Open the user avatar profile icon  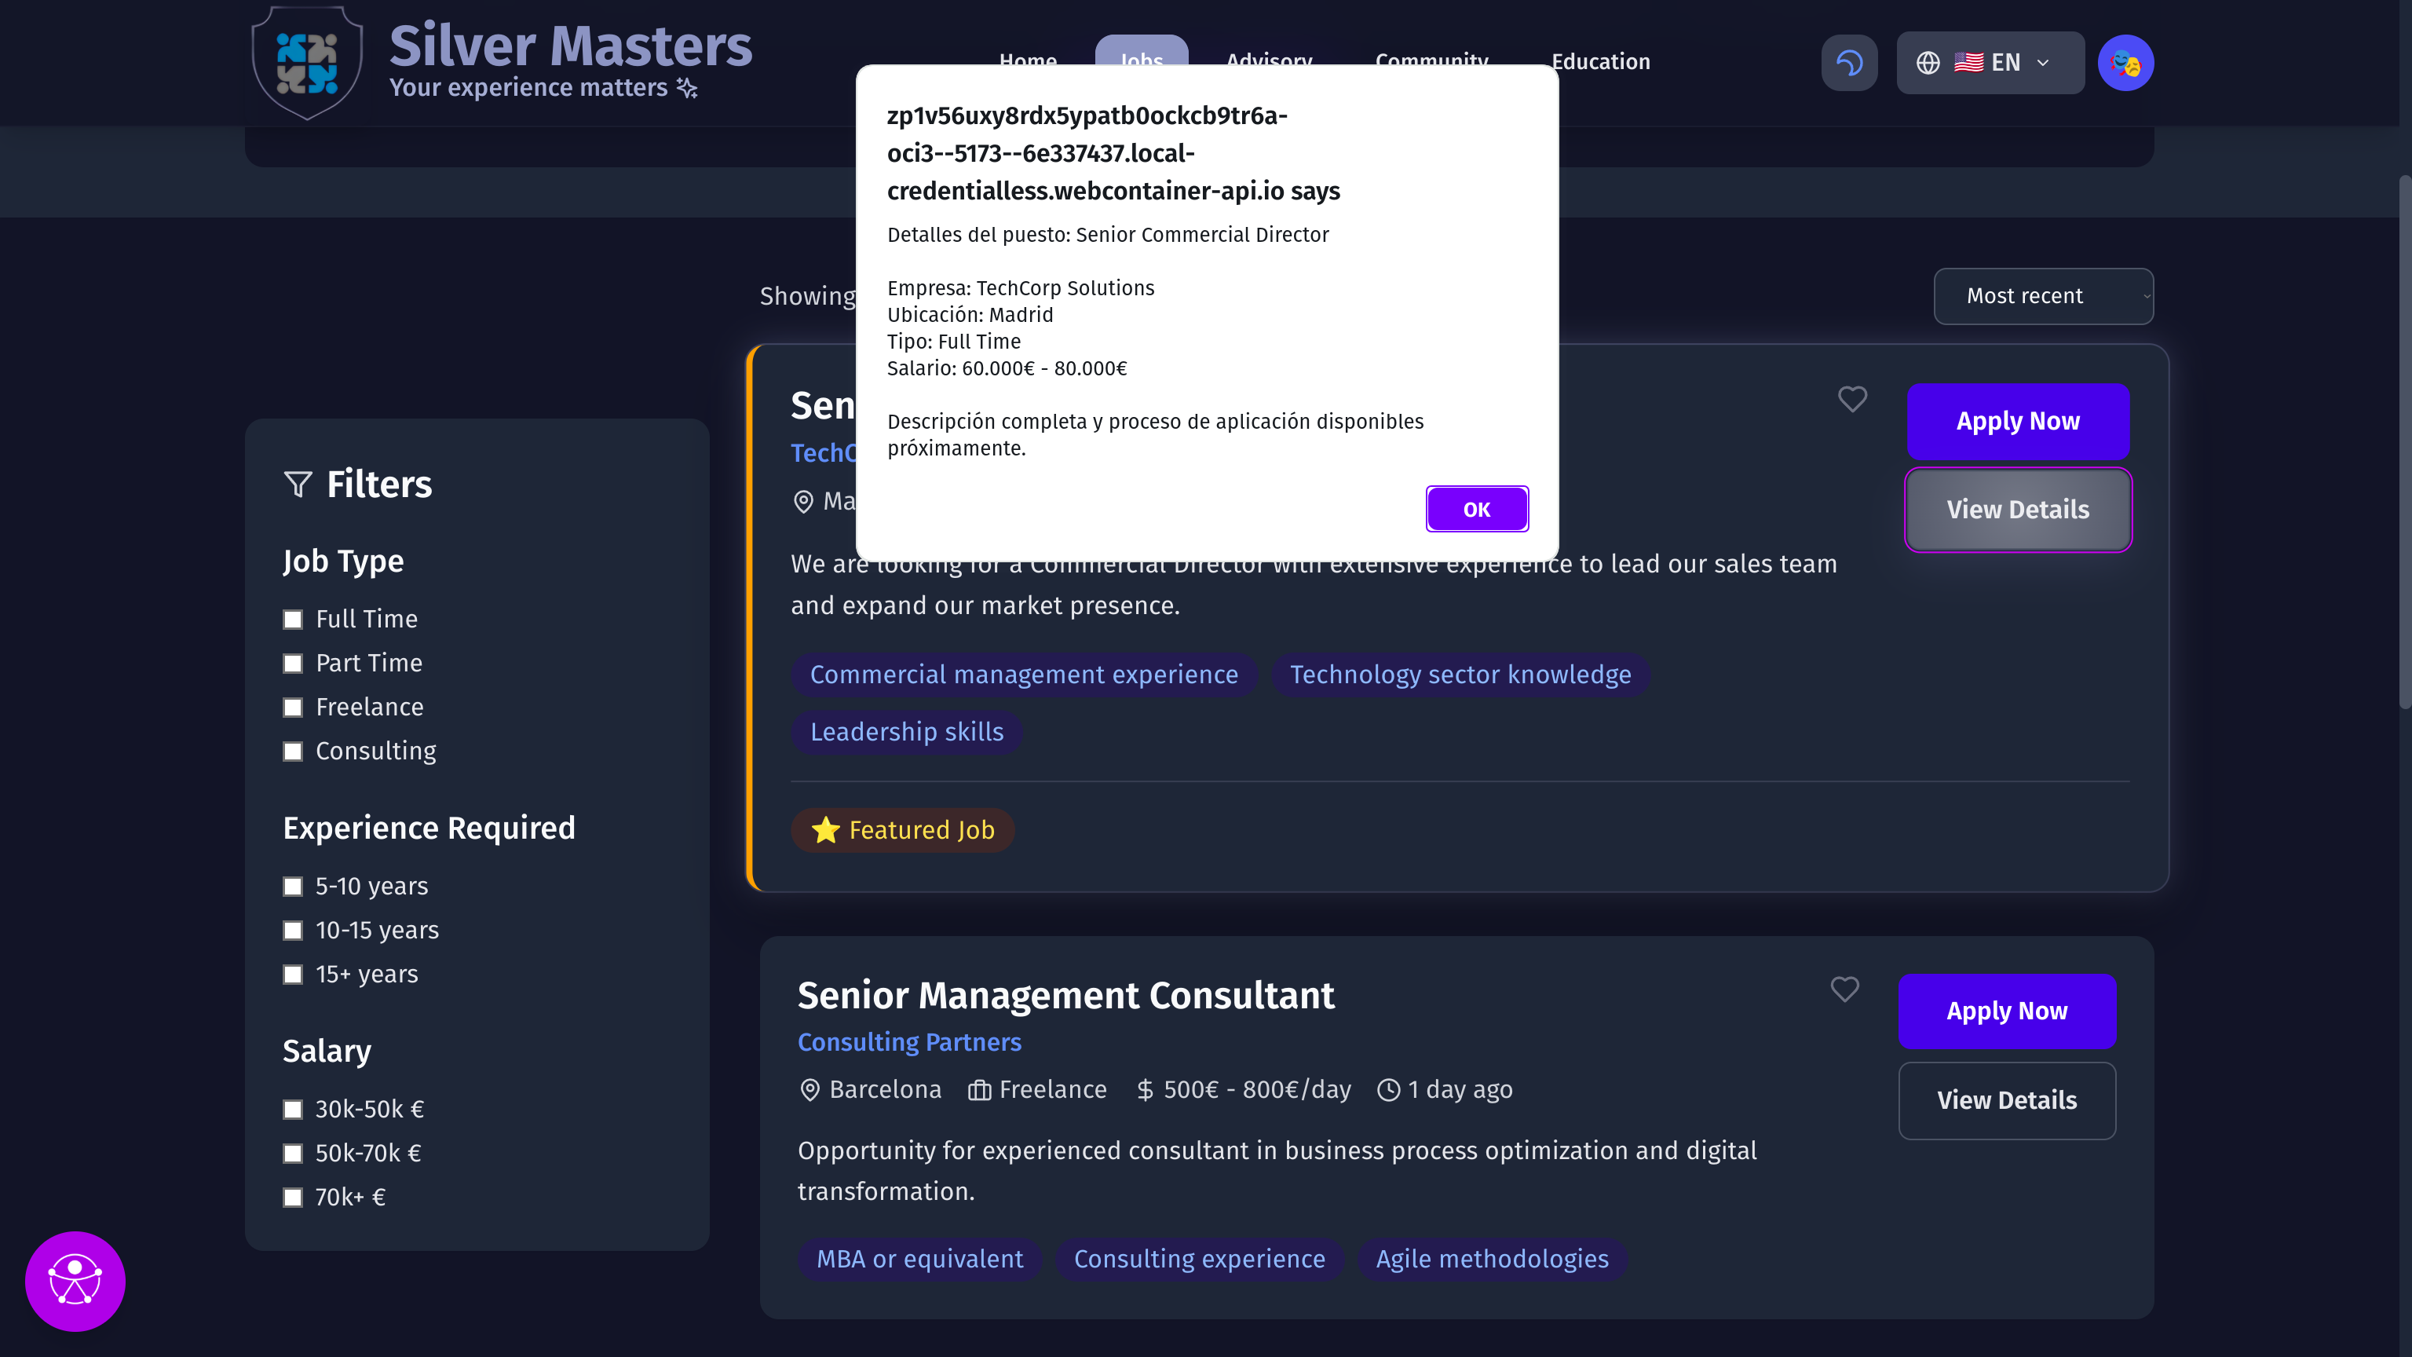(x=2125, y=63)
